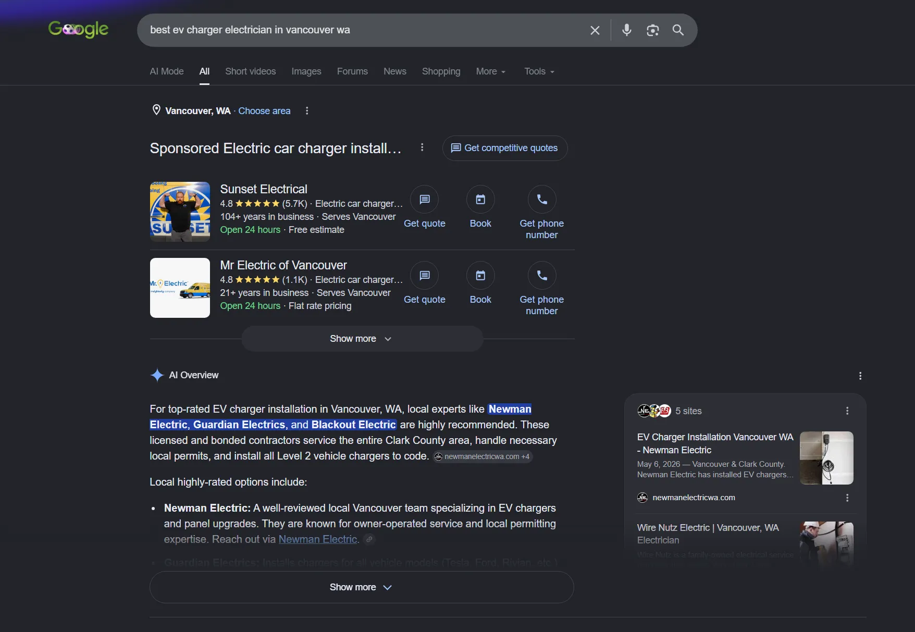This screenshot has height=632, width=915.
Task: Open the Short videos tab
Action: click(x=251, y=71)
